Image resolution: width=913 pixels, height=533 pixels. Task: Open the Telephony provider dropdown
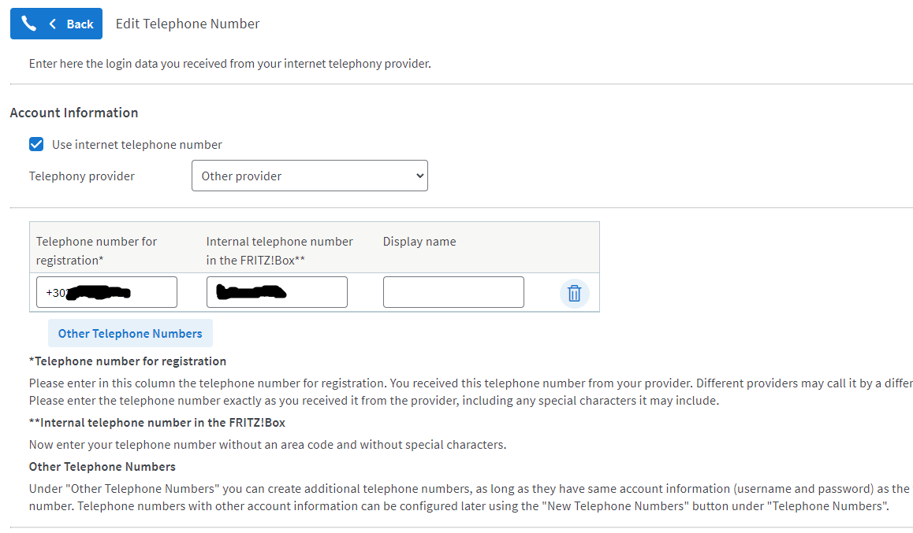(309, 176)
